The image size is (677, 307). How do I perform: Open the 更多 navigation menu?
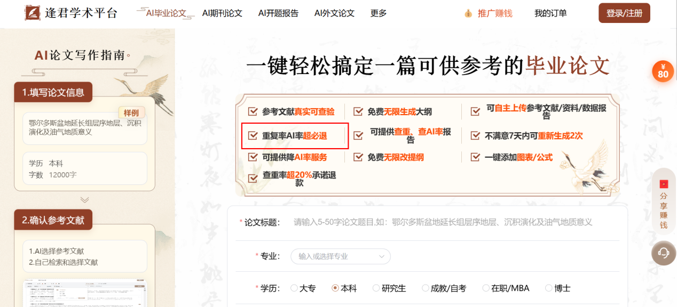[379, 13]
